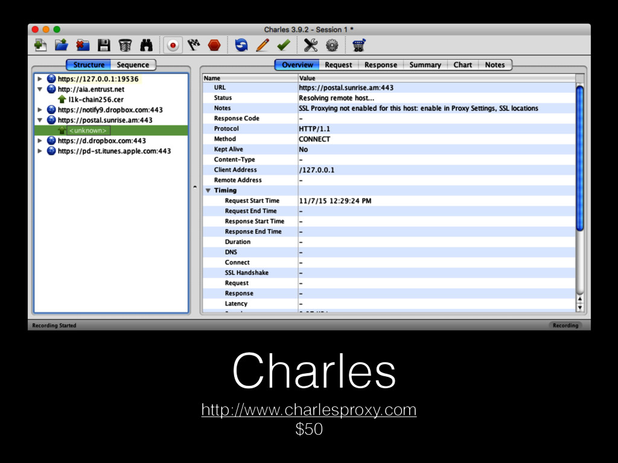
Task: Click the SSL Proxying not enabled note
Action: click(418, 109)
